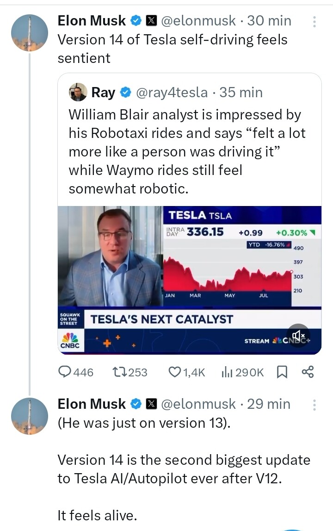Open more options for the 30 min tweet

314,21
